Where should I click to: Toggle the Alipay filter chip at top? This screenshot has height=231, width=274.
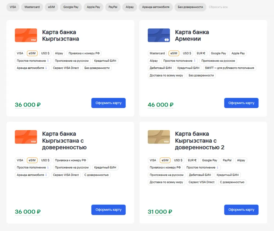pos(130,7)
